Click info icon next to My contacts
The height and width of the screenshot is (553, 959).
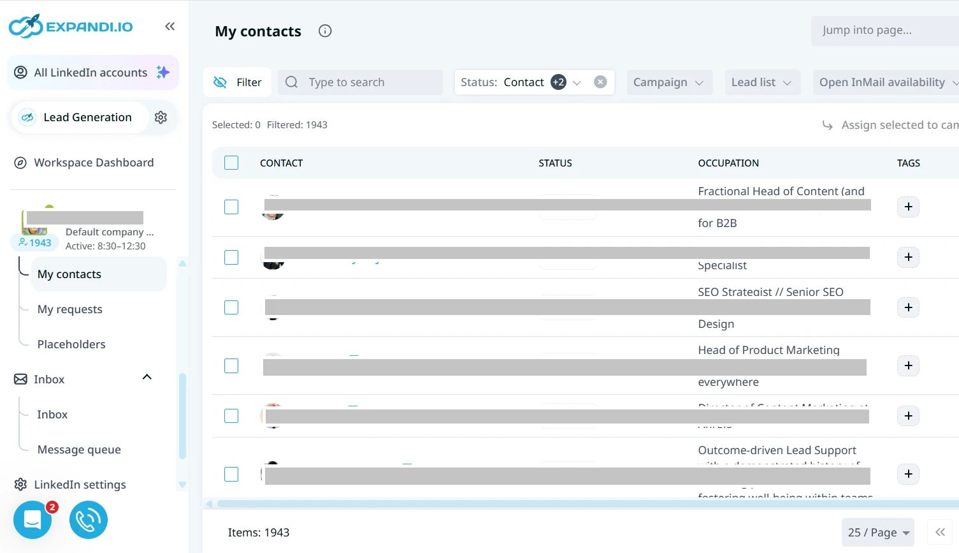pyautogui.click(x=325, y=31)
